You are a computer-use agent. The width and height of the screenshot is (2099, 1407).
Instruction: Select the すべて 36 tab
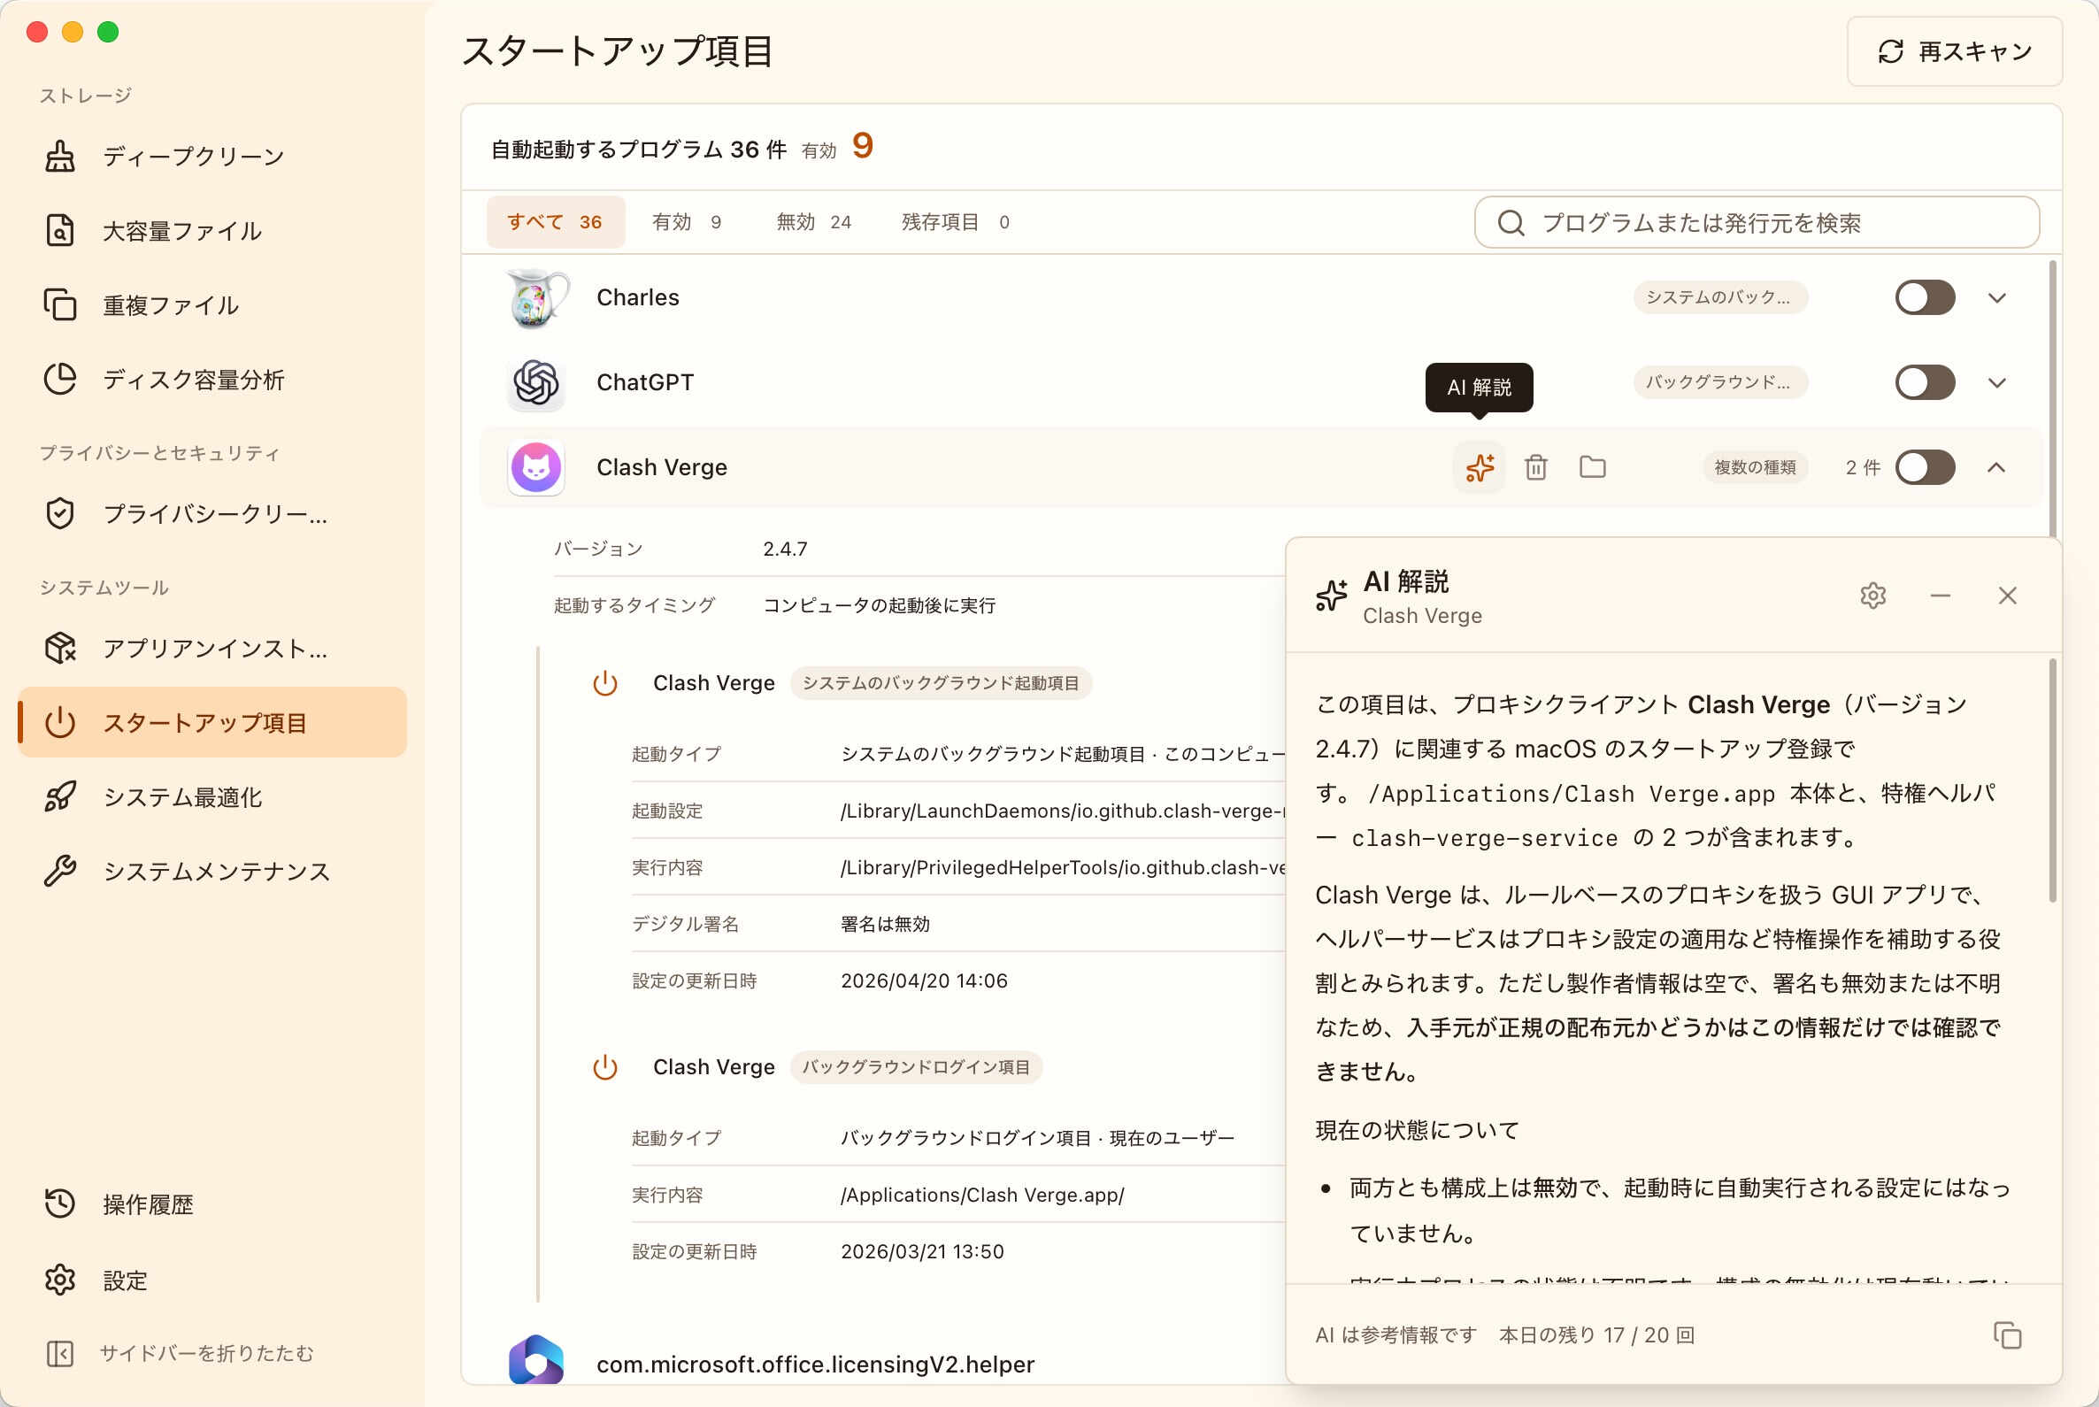tap(556, 221)
